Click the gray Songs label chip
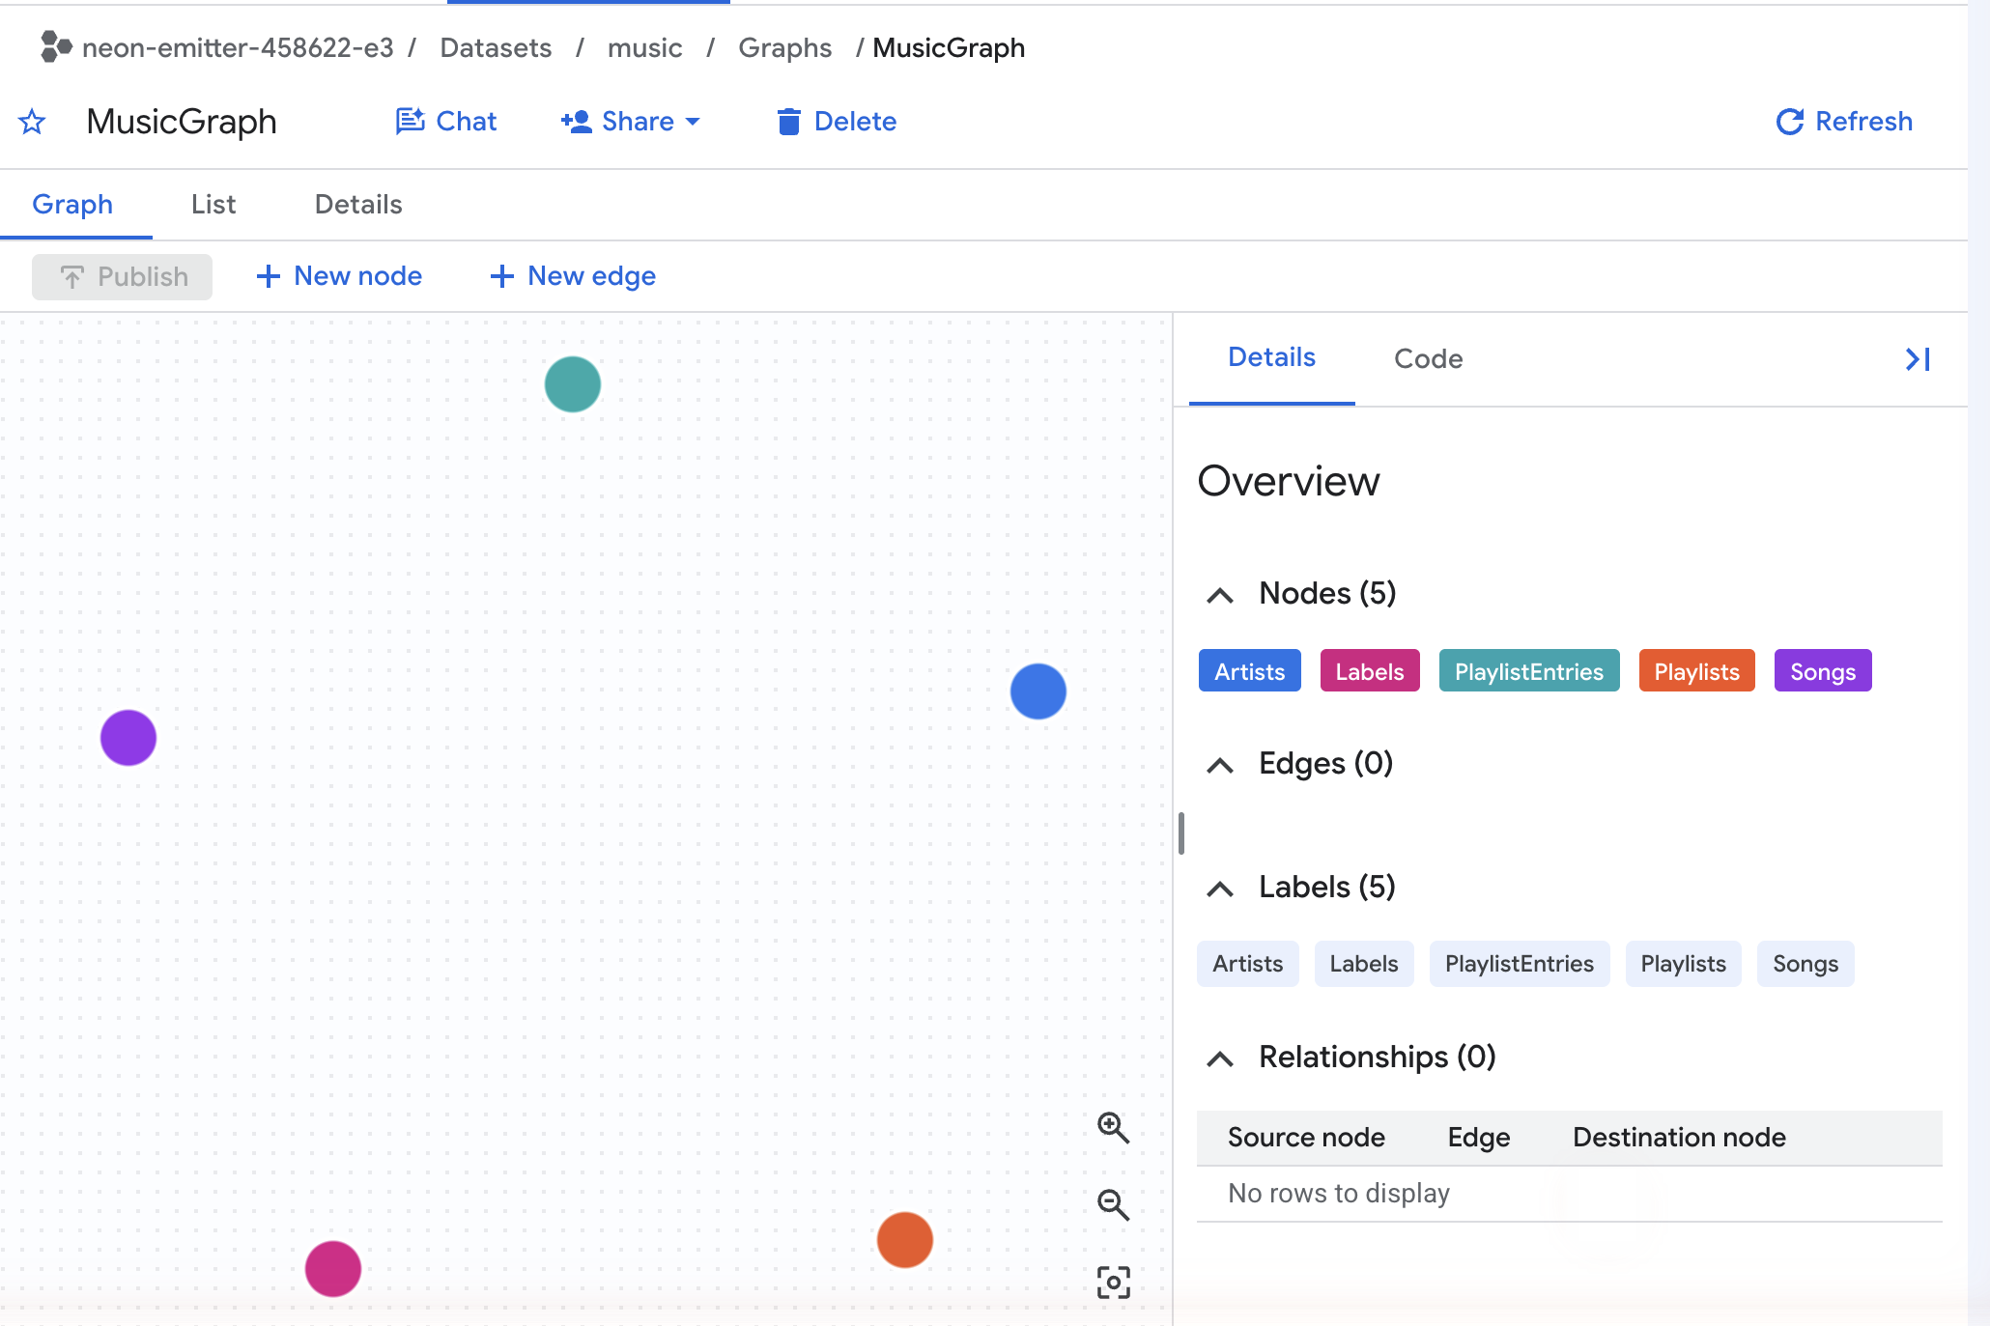The width and height of the screenshot is (1990, 1326). 1805,964
